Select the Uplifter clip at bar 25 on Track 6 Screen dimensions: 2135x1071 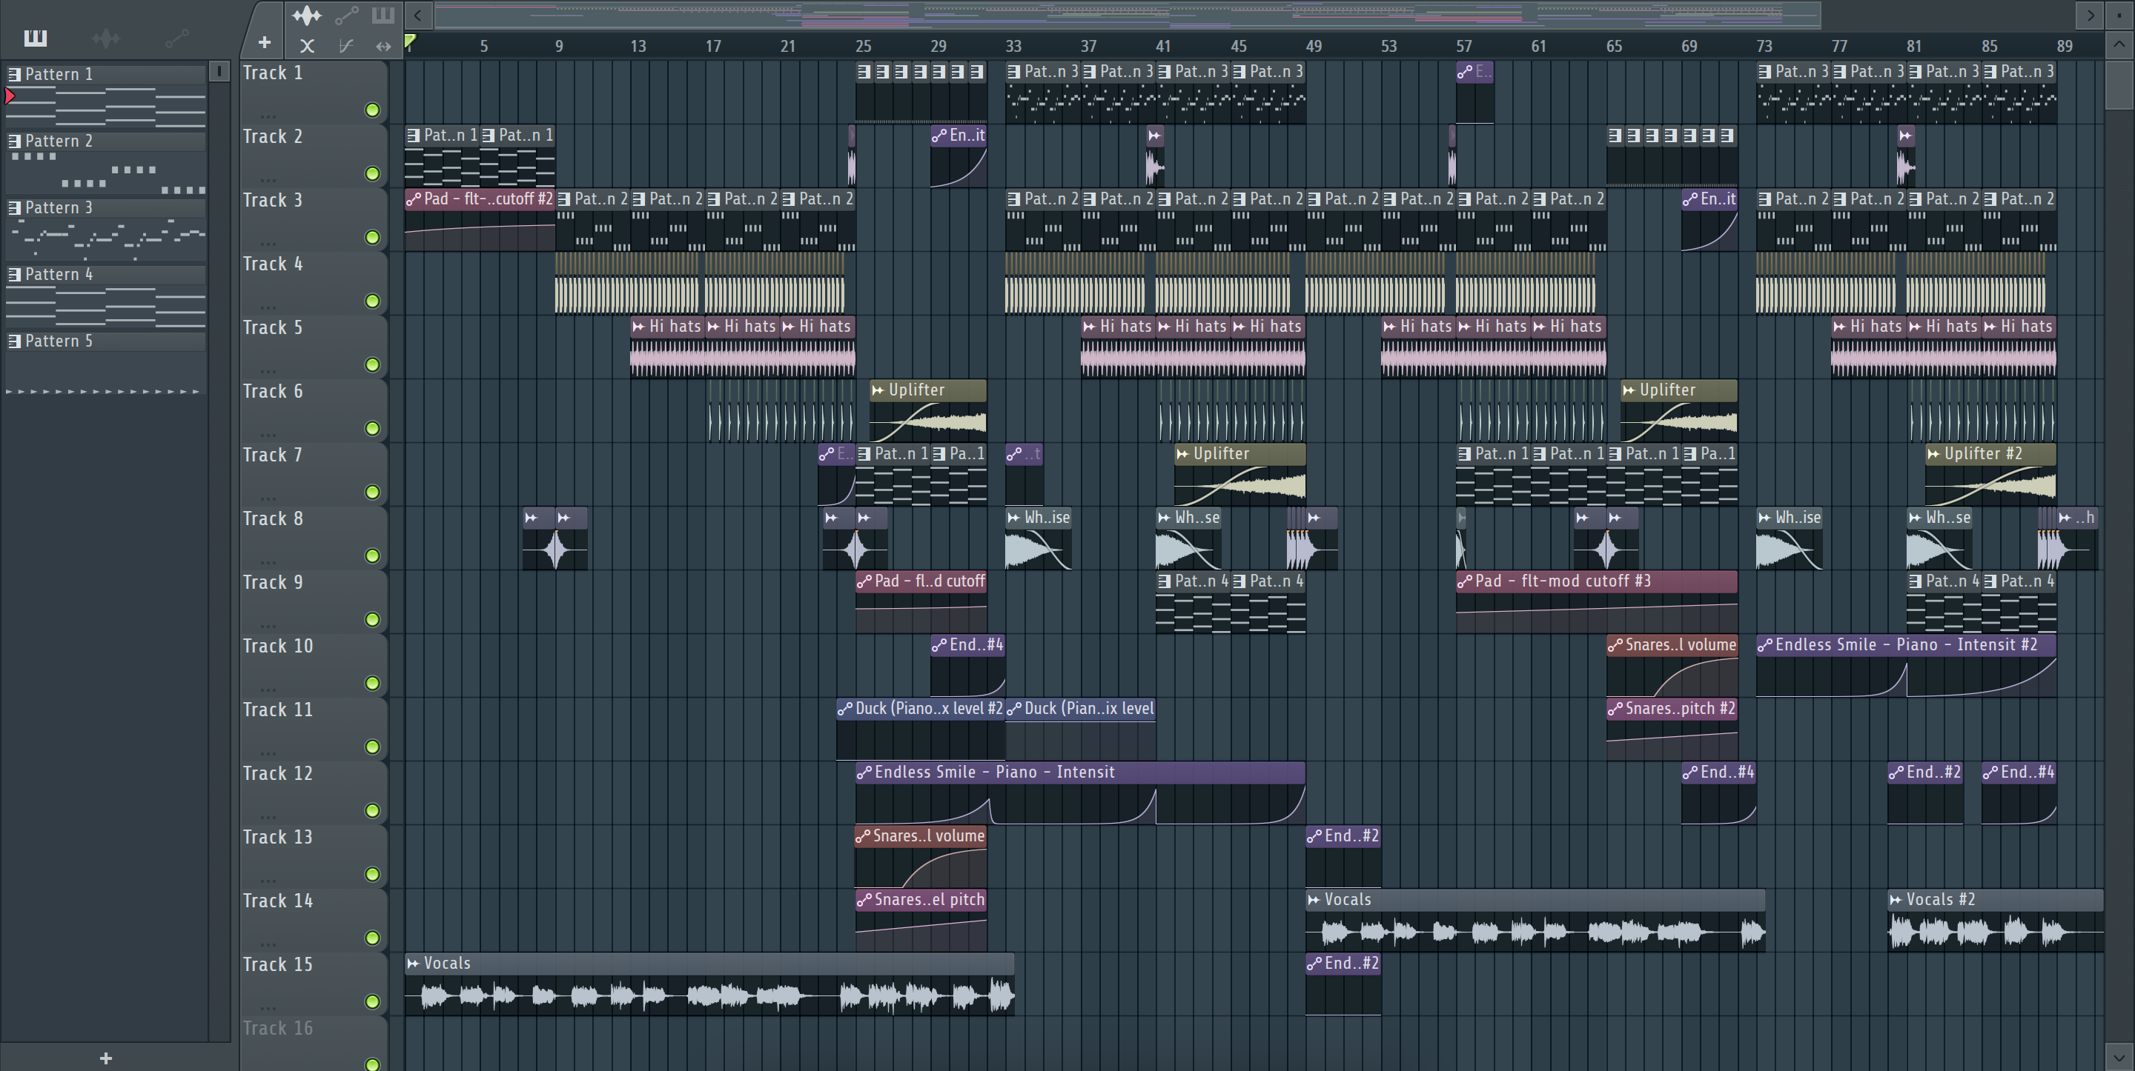click(928, 411)
